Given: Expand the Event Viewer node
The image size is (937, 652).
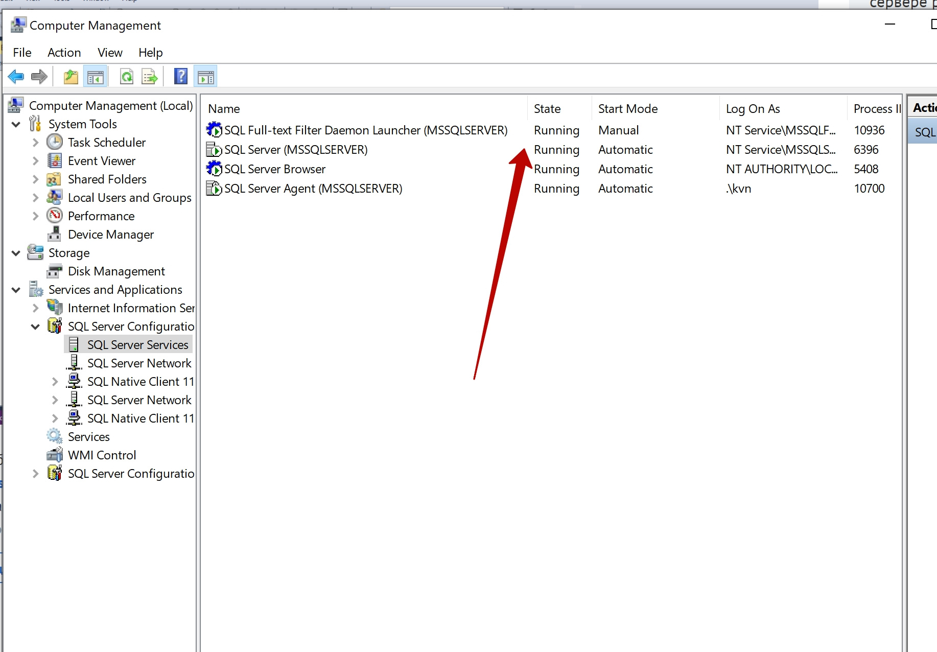Looking at the screenshot, I should 35,161.
